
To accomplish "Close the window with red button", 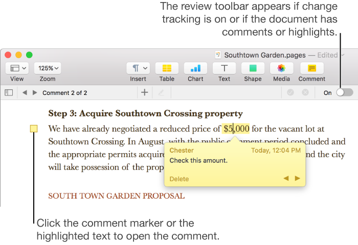I will tap(8, 55).
